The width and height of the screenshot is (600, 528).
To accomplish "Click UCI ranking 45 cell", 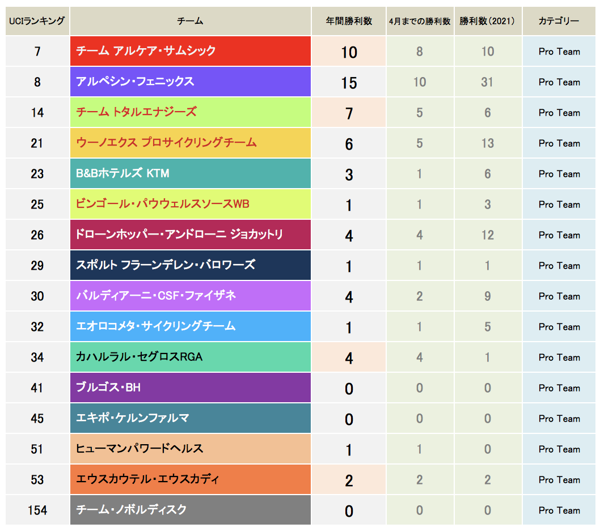I will pyautogui.click(x=37, y=418).
